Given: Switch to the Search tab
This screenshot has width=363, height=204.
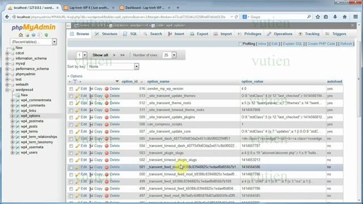Looking at the screenshot, I should [153, 34].
